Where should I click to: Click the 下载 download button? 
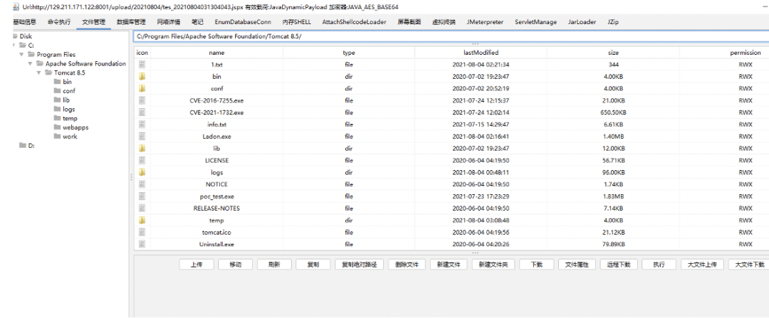(x=537, y=265)
